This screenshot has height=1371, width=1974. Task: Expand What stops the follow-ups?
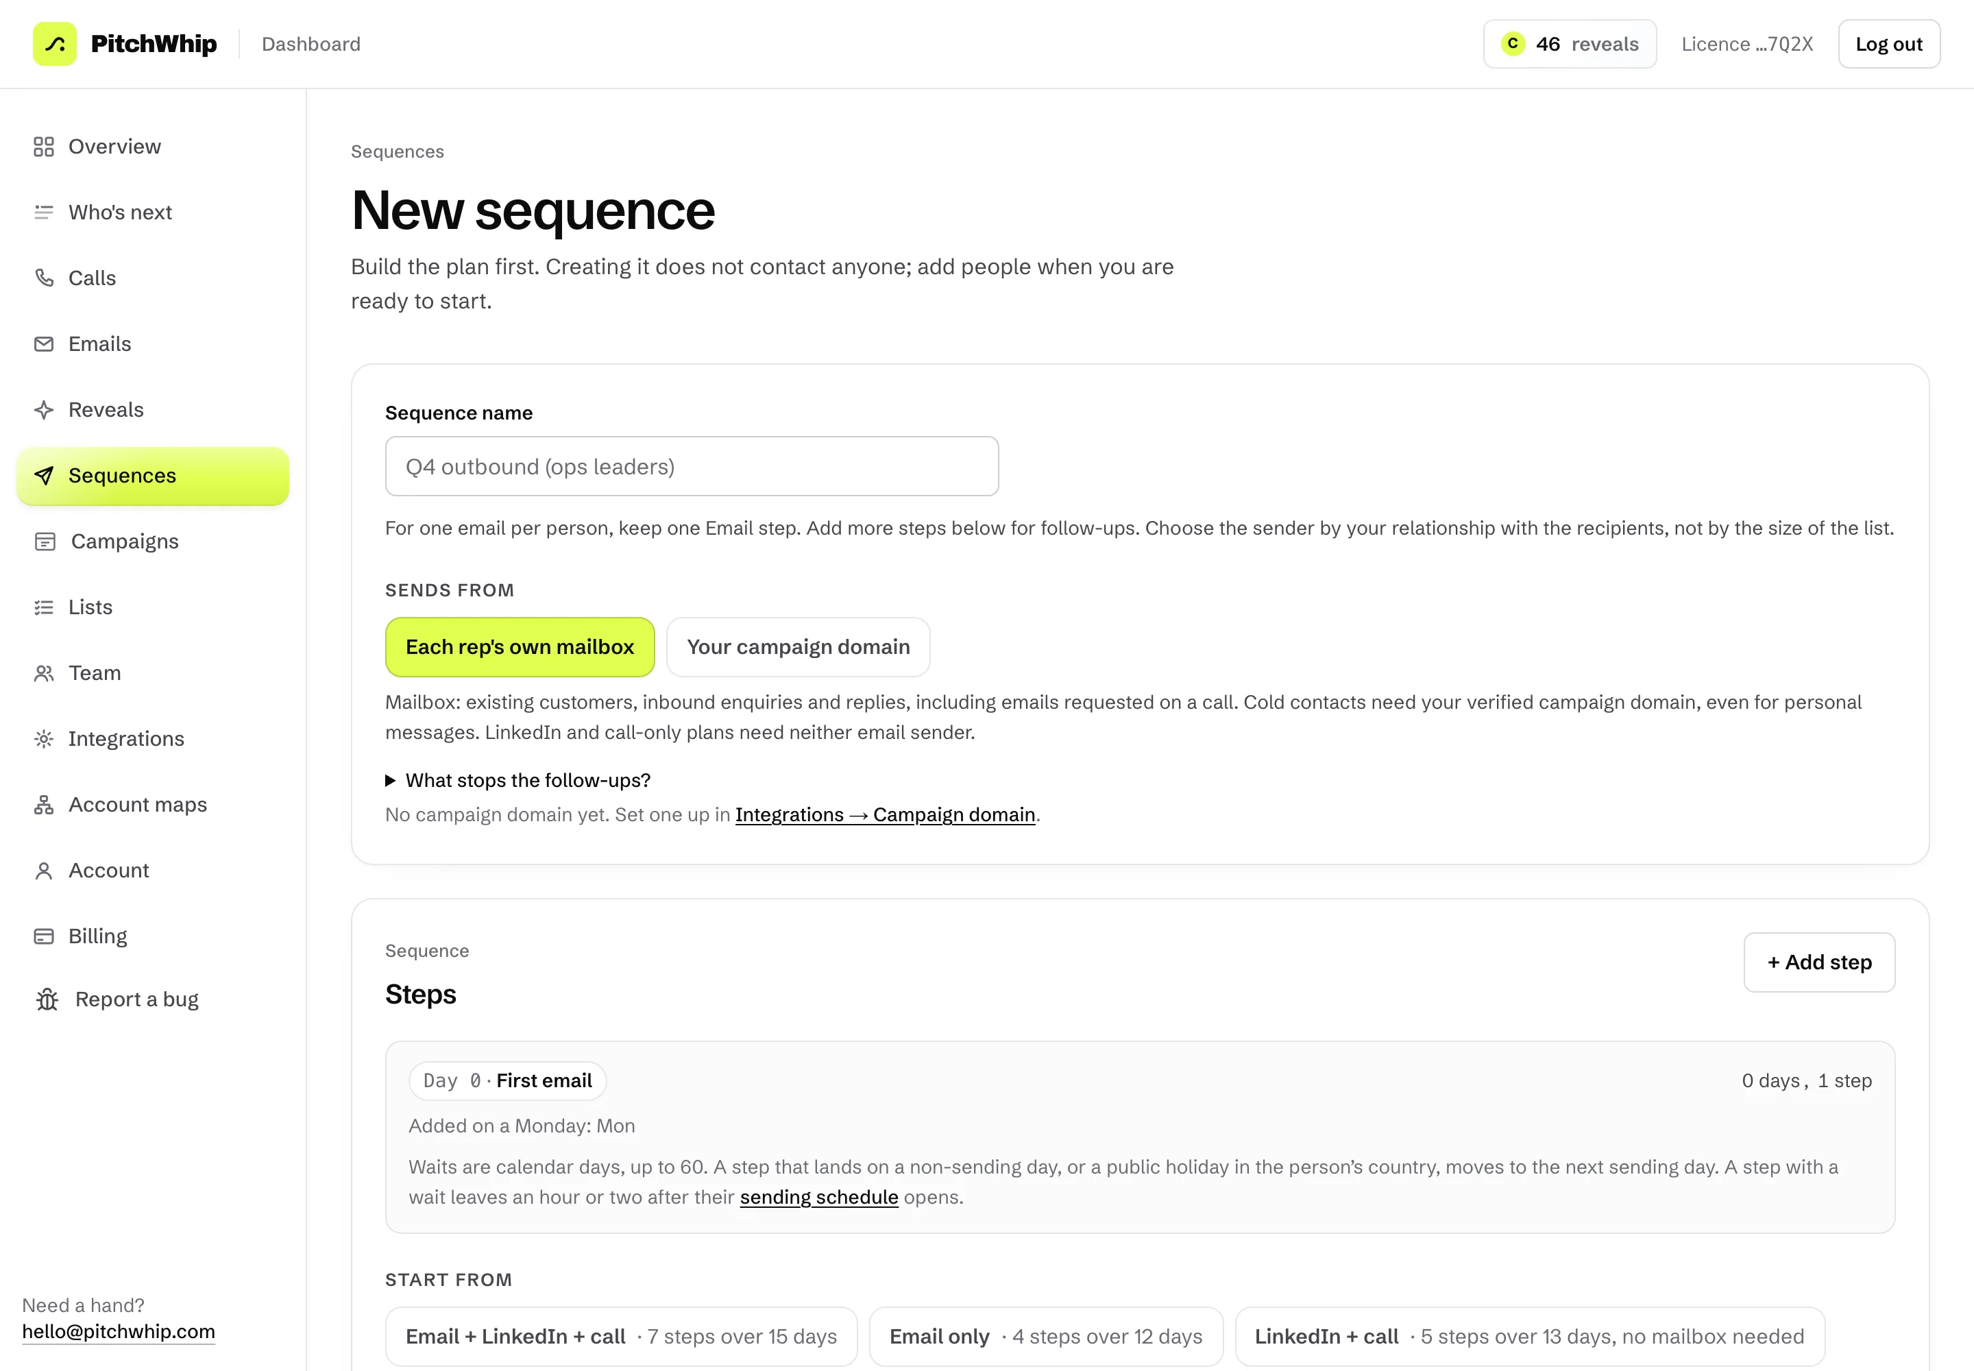click(518, 780)
